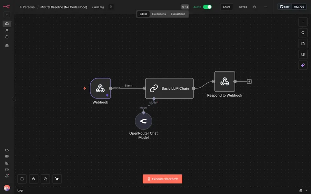Viewport: 311px width, 194px height.
Task: Open the shared projects upload icon
Action: pyautogui.click(x=7, y=37)
